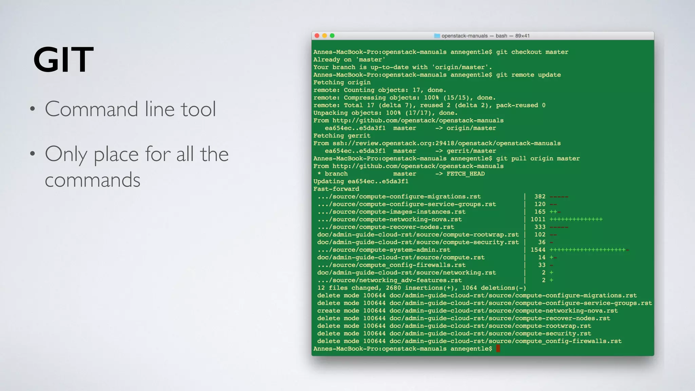Click the 'Command line tool' bullet text

[x=130, y=109]
